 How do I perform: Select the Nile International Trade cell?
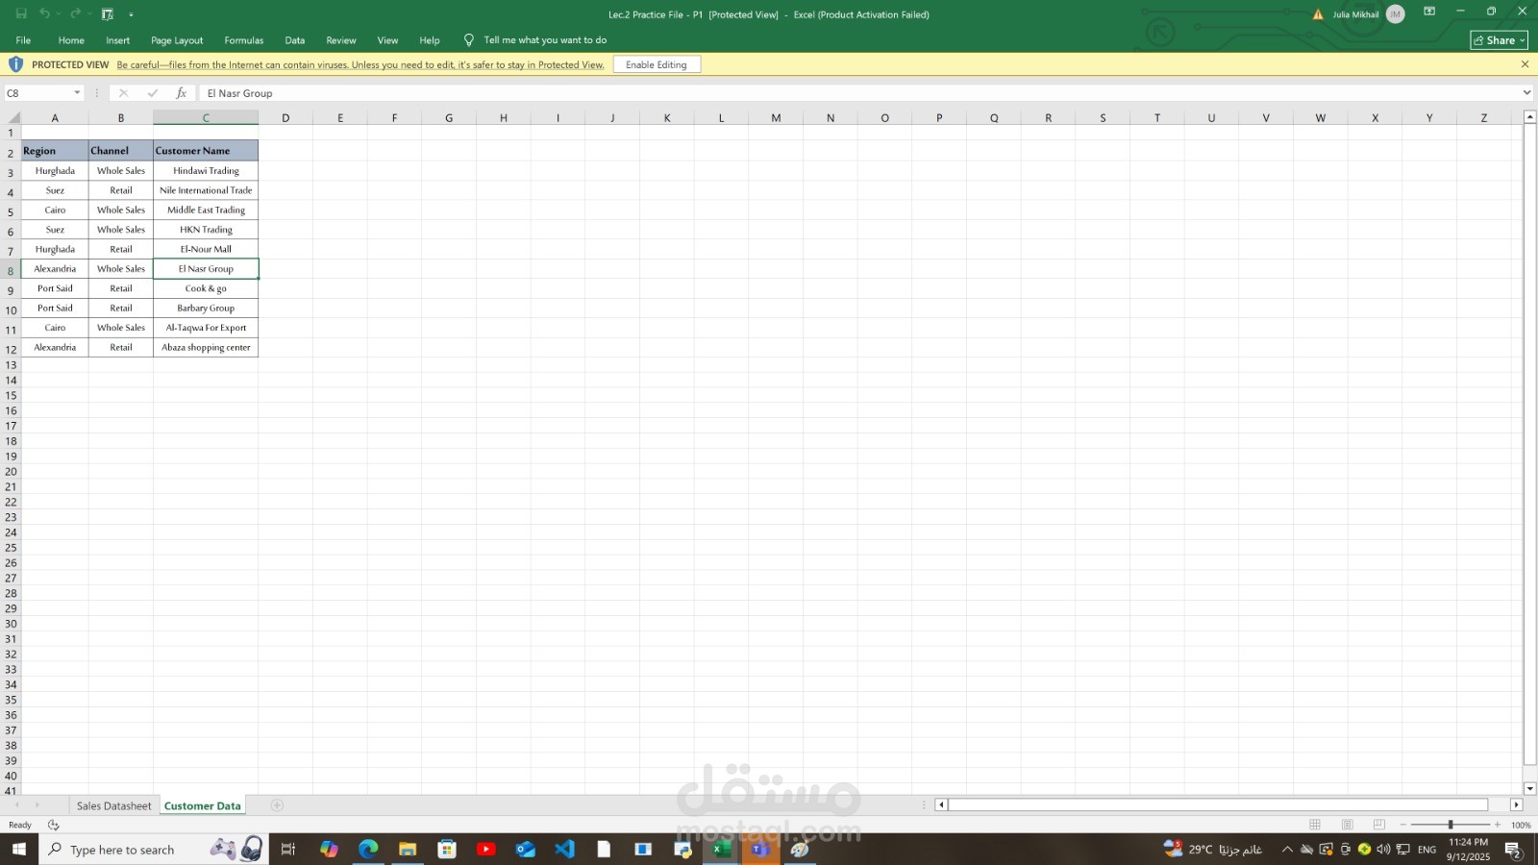(x=206, y=190)
